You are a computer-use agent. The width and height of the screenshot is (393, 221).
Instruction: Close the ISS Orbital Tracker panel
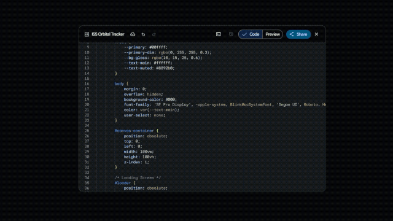click(317, 34)
